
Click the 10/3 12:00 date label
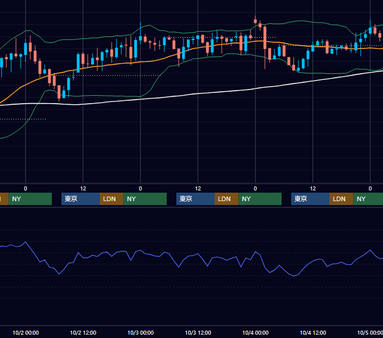pyautogui.click(x=198, y=332)
